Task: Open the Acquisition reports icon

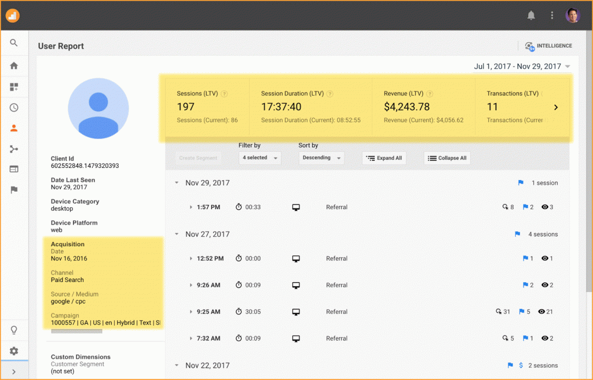Action: click(x=14, y=149)
